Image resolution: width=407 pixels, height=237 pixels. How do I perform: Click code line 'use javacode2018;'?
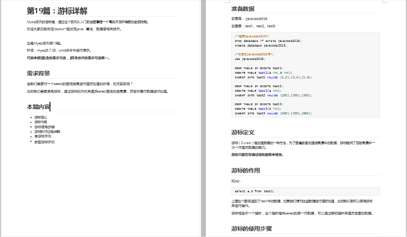pos(250,59)
